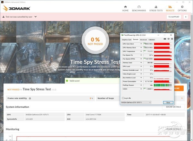Switch to the Advanced tab in GPU-Z

143,40
